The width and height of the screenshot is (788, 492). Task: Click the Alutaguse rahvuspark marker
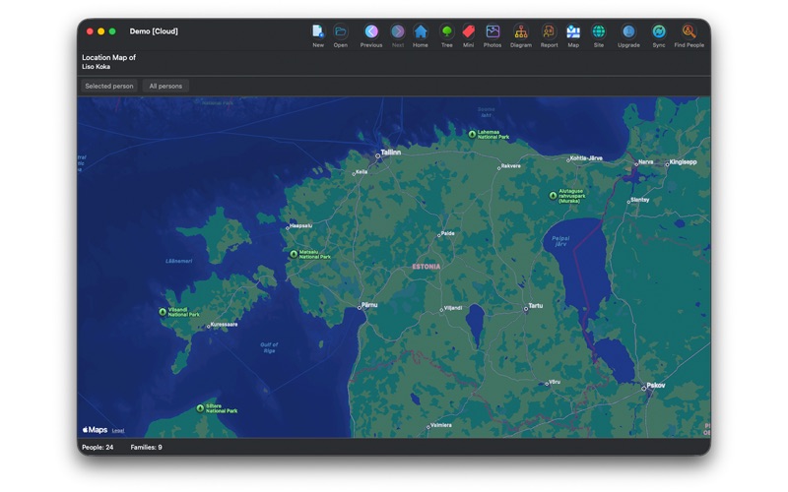[553, 195]
